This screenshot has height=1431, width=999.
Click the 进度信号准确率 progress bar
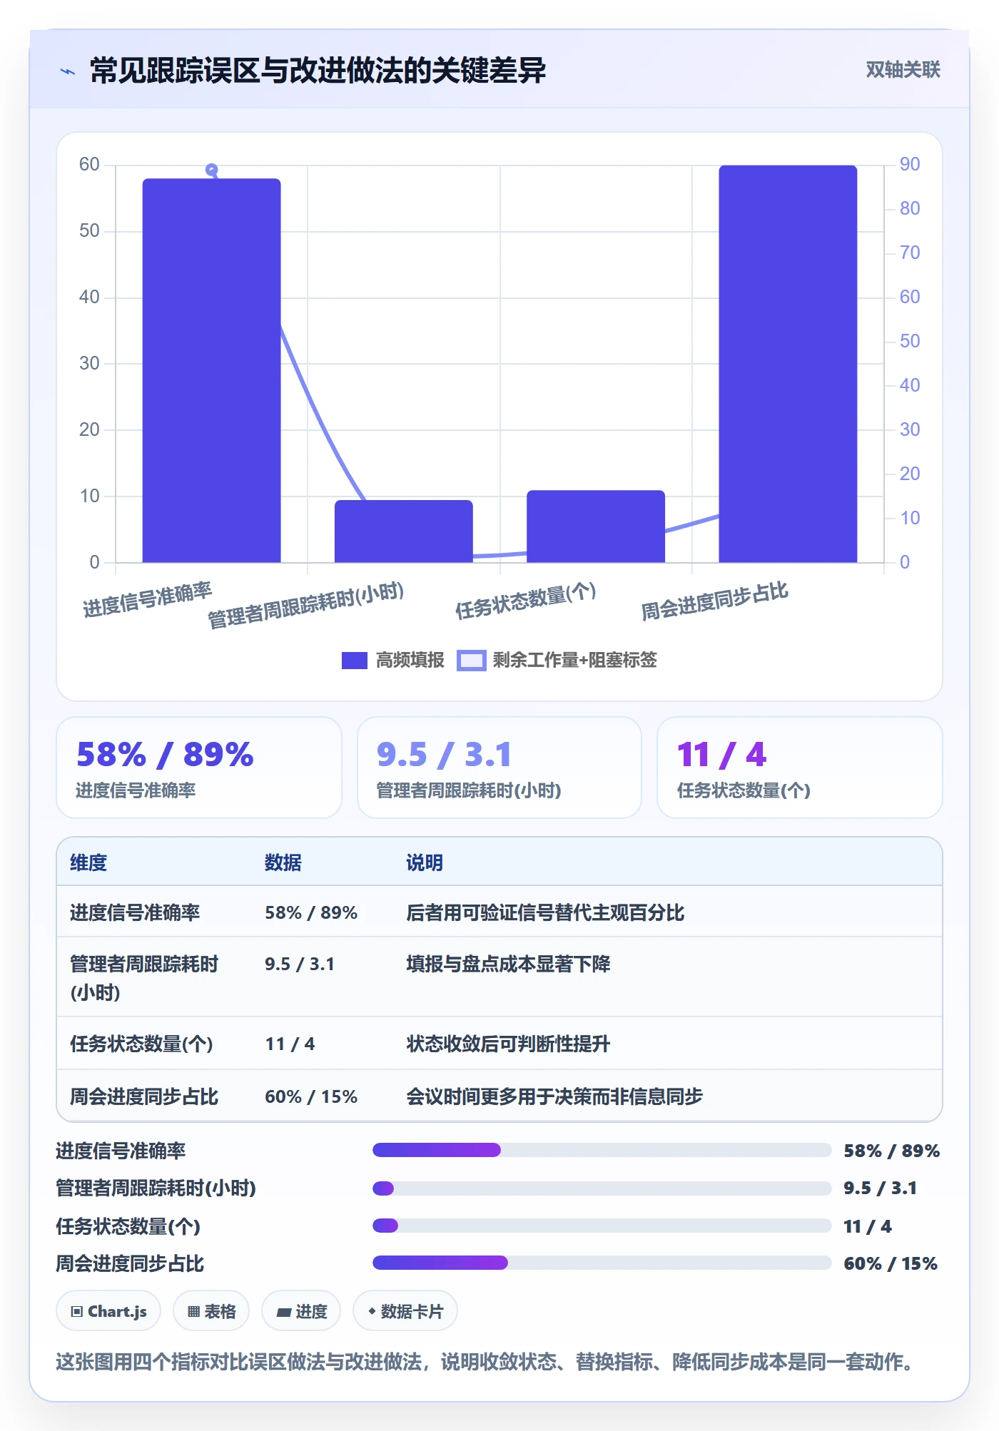602,1150
